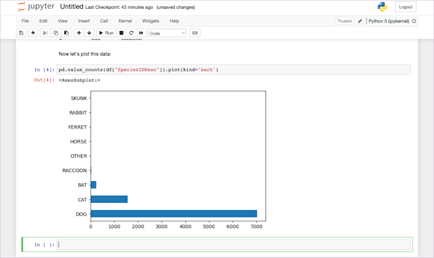Click the FERRET axis label
This screenshot has width=434, height=258.
(78, 127)
